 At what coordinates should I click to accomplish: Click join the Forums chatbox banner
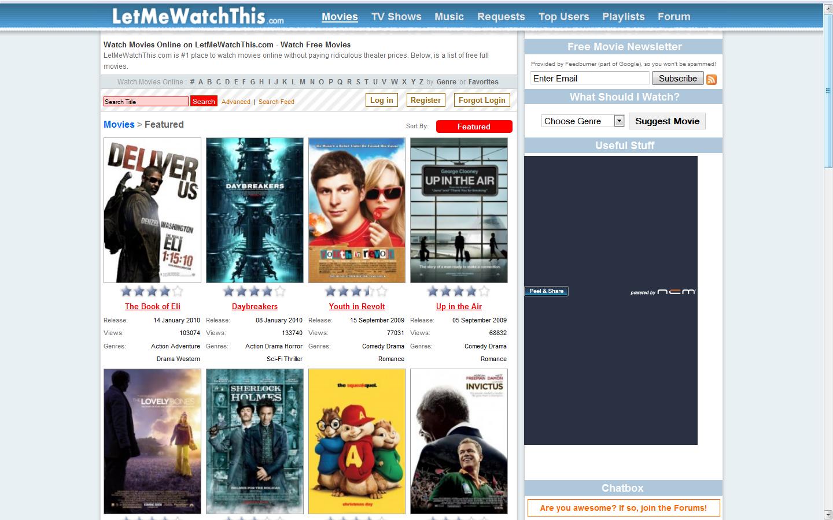[623, 508]
